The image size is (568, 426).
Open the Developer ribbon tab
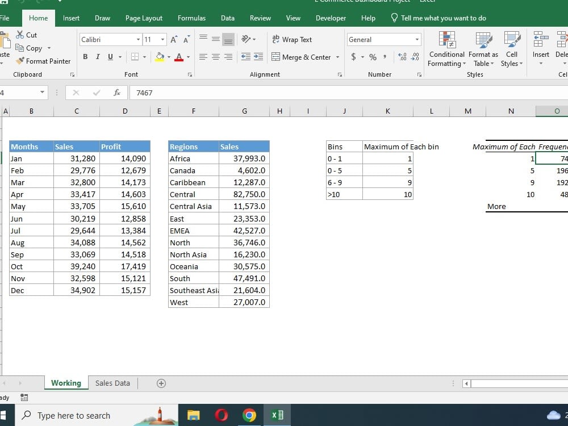[331, 18]
